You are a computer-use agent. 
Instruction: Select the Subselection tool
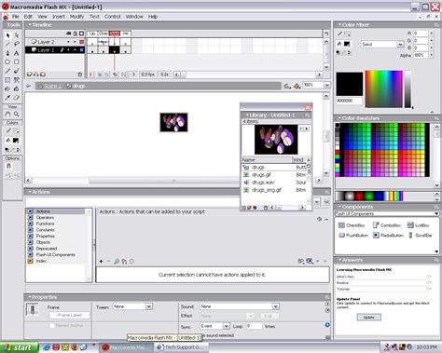pos(17,35)
